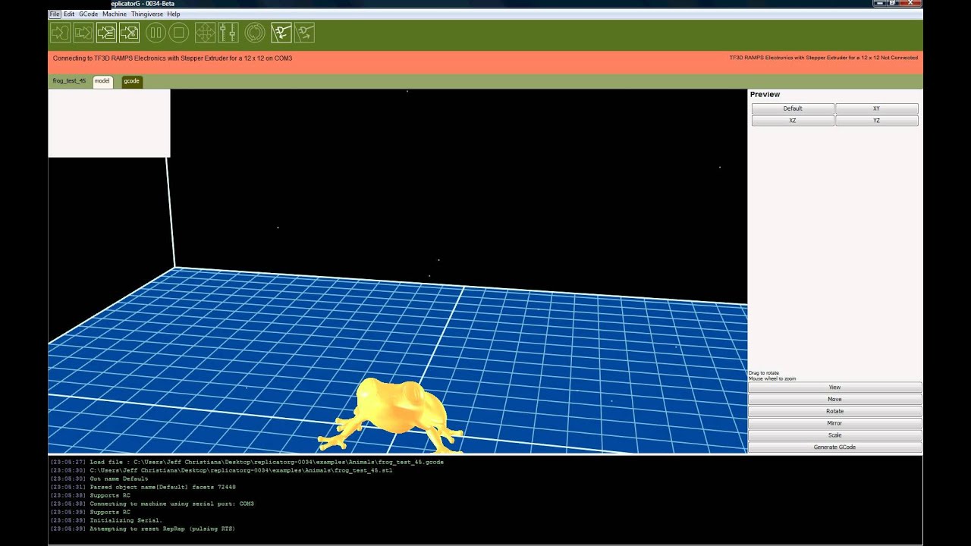Click the 'Attempting to reset RepRap' log line

[x=143, y=529]
